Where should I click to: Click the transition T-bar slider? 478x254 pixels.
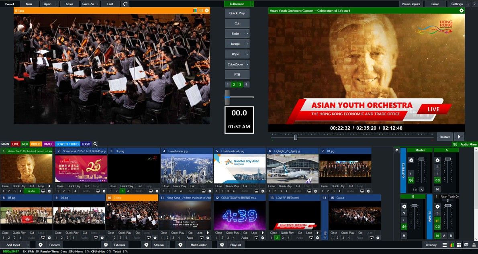click(227, 97)
